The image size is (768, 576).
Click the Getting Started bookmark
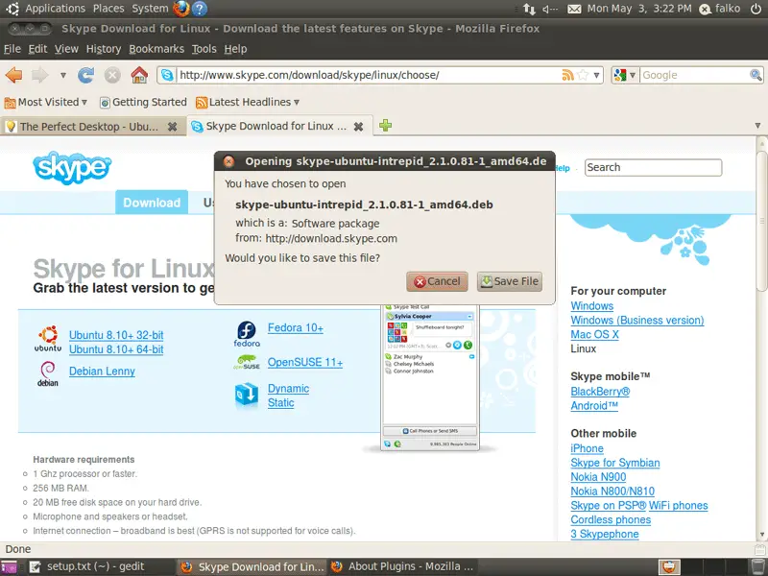click(143, 102)
